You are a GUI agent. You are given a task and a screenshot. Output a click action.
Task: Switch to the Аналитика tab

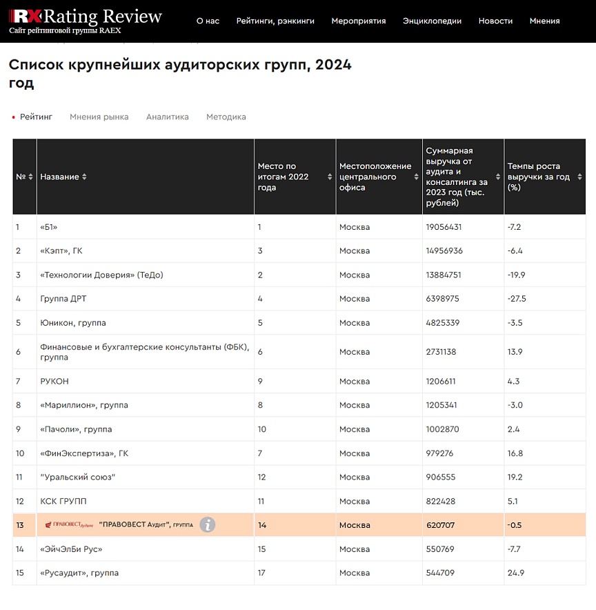point(167,117)
